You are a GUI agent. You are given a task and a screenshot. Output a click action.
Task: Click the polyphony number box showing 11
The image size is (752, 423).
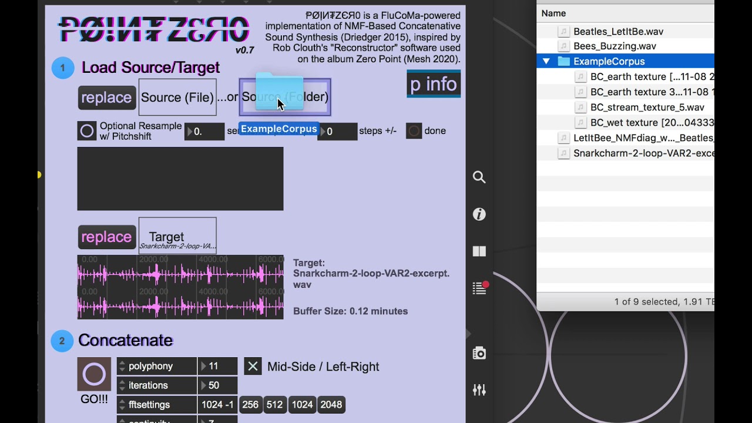[x=217, y=366]
